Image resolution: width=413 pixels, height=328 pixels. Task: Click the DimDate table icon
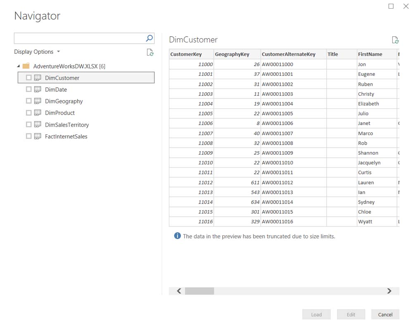[38, 89]
